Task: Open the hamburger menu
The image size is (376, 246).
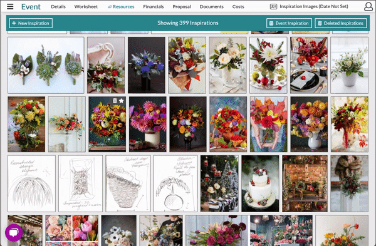Action: [10, 6]
